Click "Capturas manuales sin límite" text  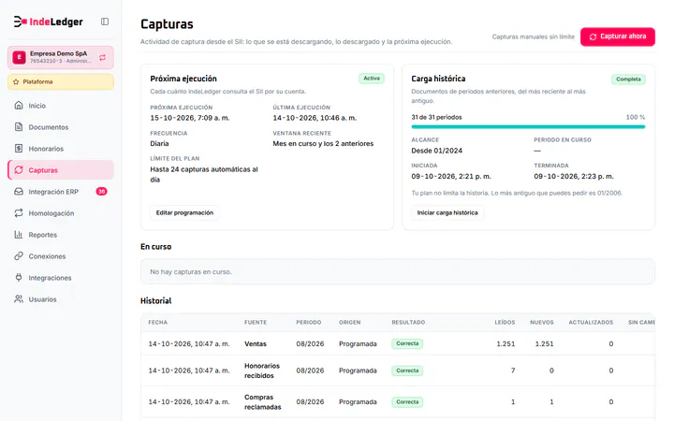(533, 36)
